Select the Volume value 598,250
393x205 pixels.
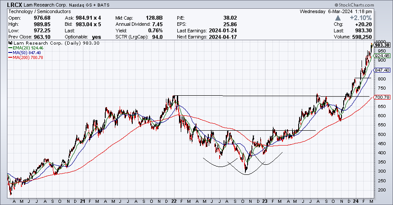coord(362,37)
